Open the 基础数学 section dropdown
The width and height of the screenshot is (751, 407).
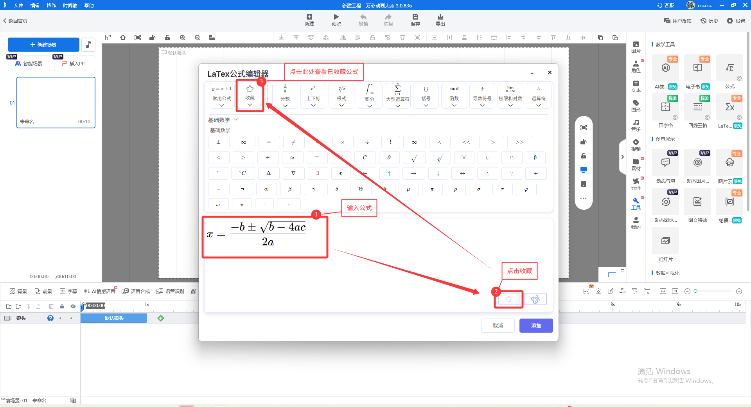pos(236,120)
